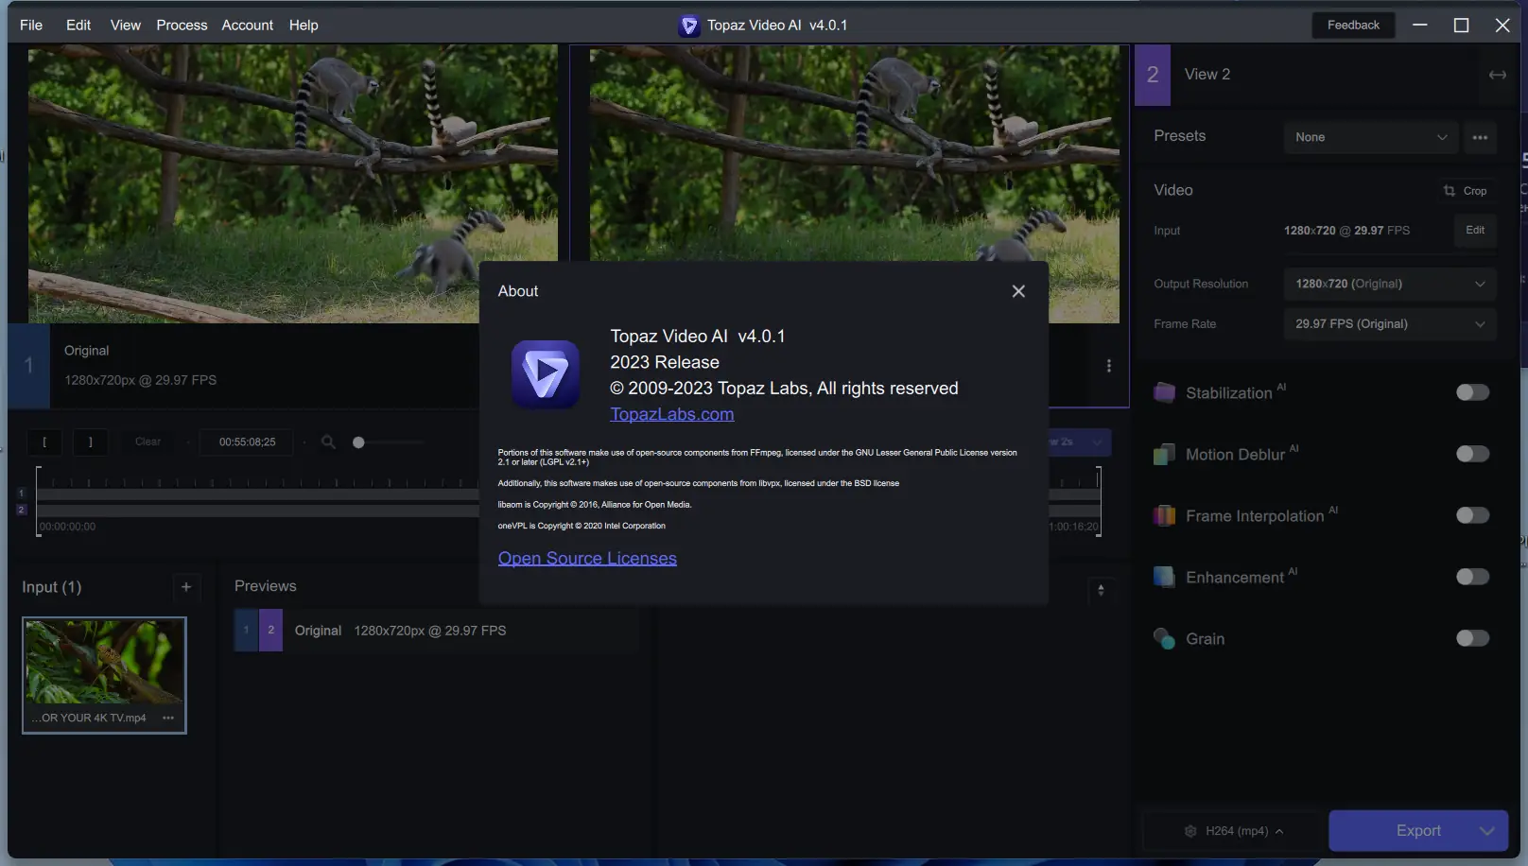
Task: Click the Motion Deblur icon
Action: (x=1164, y=454)
